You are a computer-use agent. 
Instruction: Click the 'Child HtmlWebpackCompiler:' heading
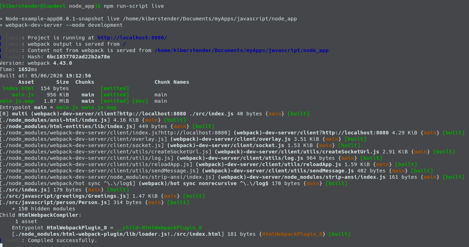pos(40,215)
